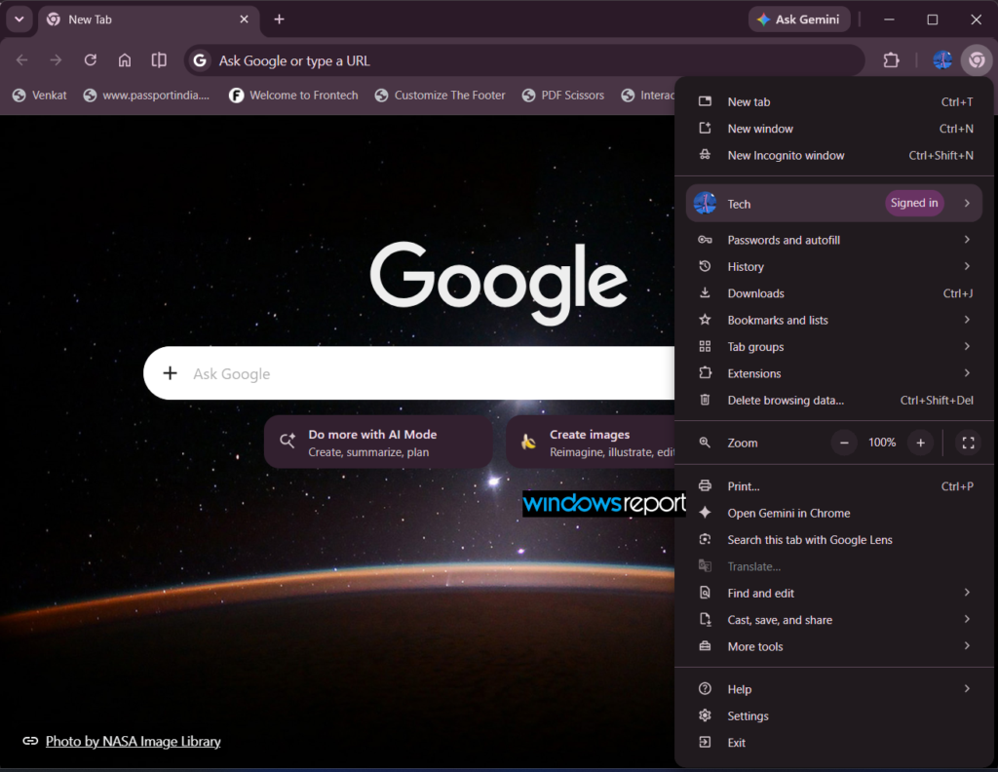Open the Venkat bookmark

click(40, 95)
